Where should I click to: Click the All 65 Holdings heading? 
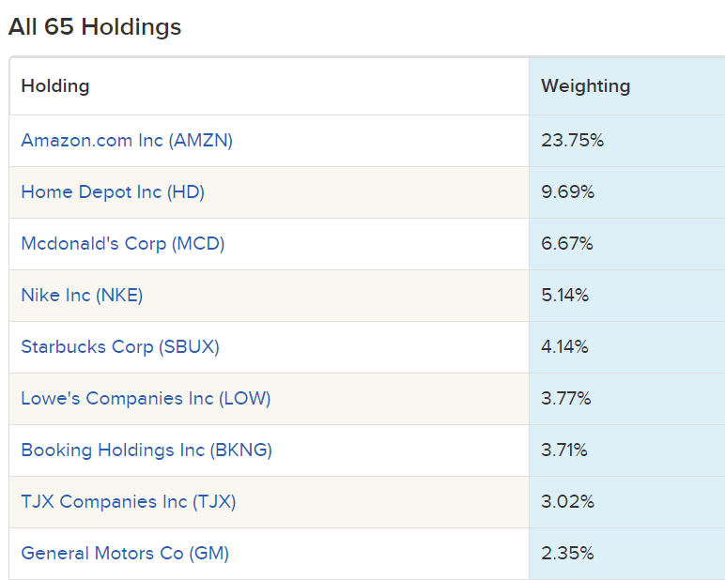click(x=95, y=27)
